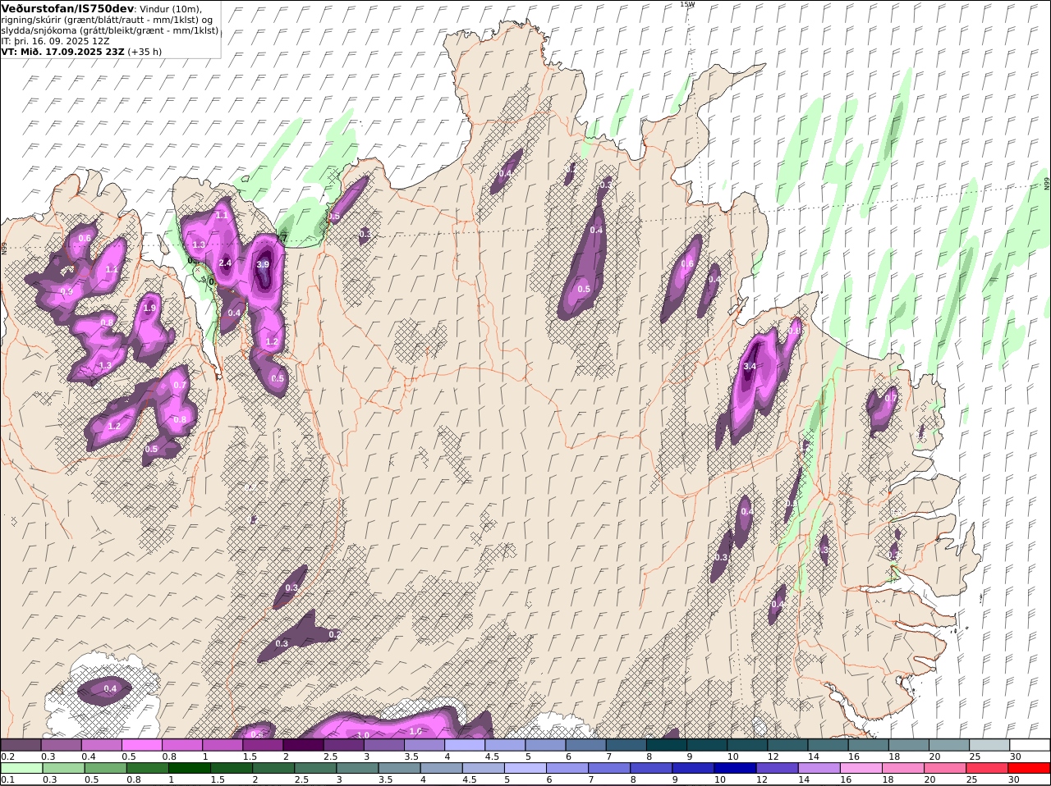The height and width of the screenshot is (786, 1051).
Task: Select the upper legend swatch starting at 1.5
Action: [263, 745]
